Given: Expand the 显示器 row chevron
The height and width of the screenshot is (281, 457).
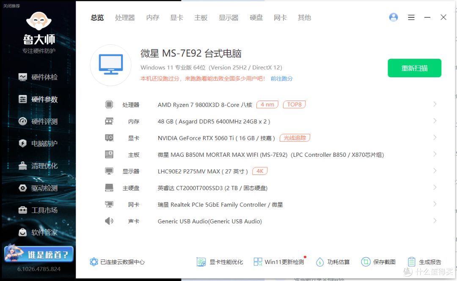Looking at the screenshot, I should [x=435, y=171].
